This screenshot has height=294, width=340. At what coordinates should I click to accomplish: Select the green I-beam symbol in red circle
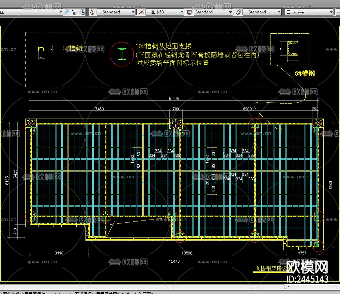pyautogui.click(x=122, y=54)
